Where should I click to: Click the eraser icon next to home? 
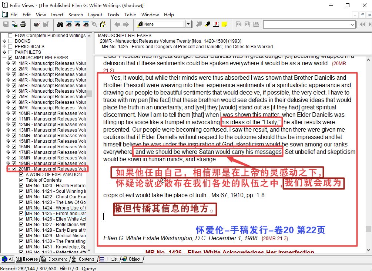click(94, 24)
